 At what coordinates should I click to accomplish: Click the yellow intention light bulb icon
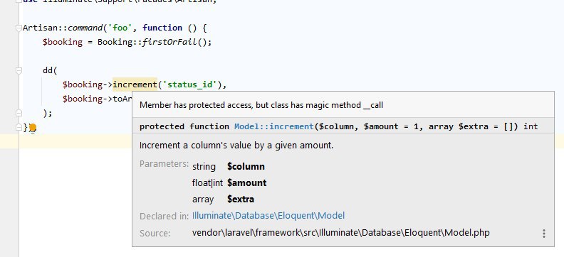point(33,128)
